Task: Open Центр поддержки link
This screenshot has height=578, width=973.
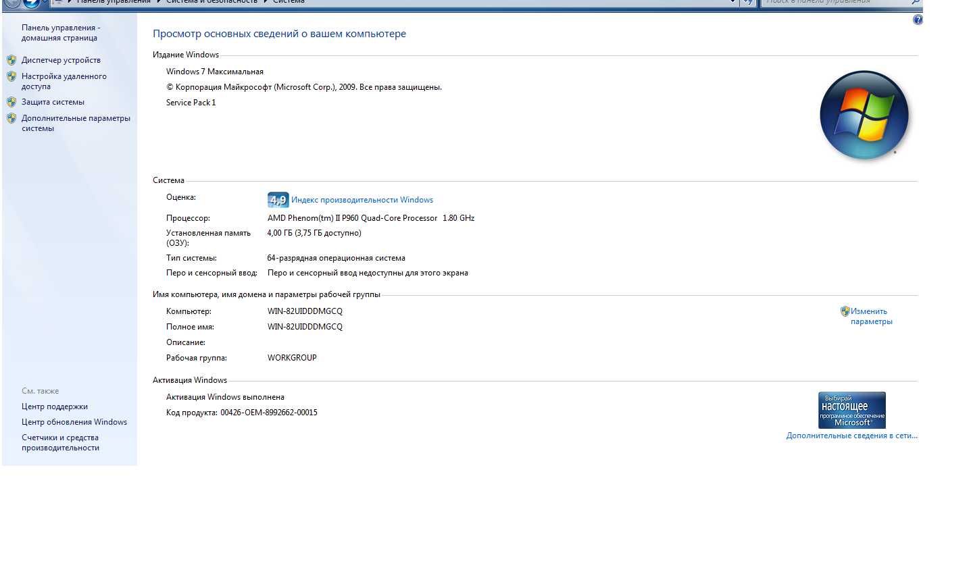Action: tap(55, 406)
